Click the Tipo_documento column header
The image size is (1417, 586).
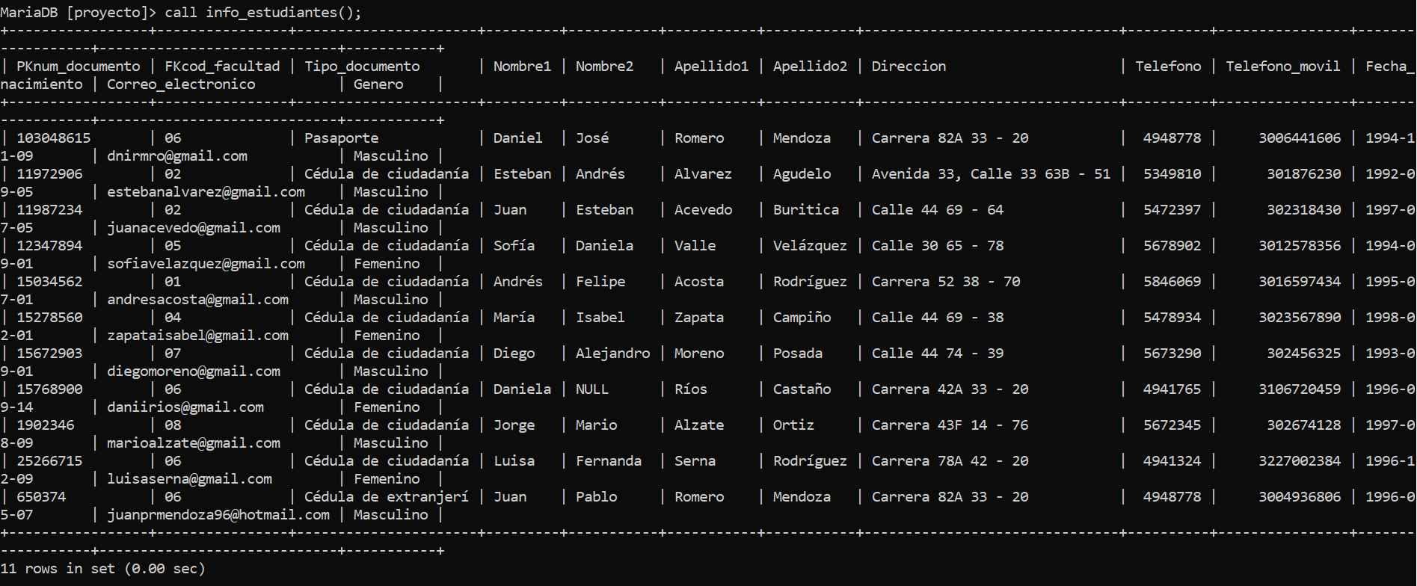click(x=362, y=67)
